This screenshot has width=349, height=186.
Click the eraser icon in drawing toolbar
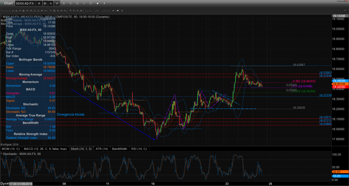[113, 11]
